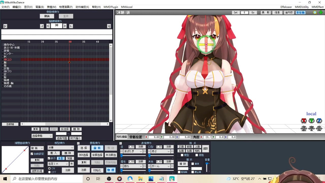Screen dimensions: 325x183
Task: Toggle 模型 checkbox in view panel
Action: (182, 155)
